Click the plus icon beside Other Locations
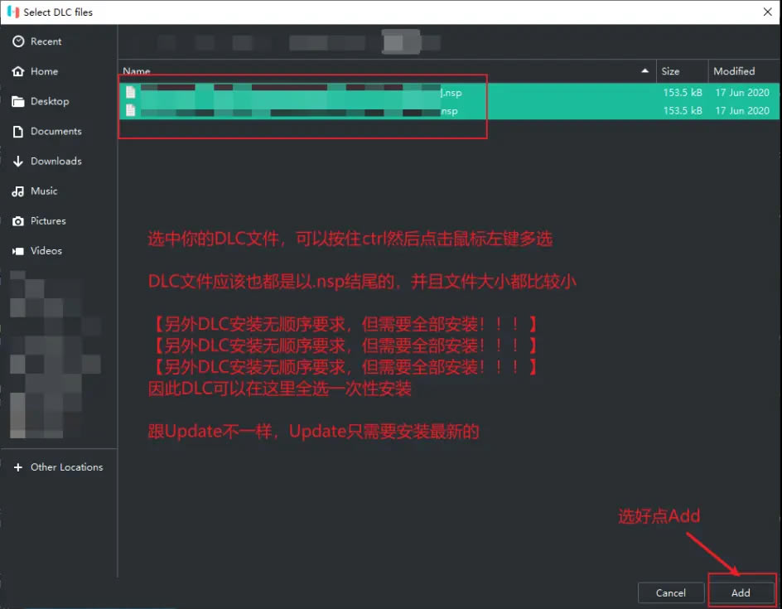The width and height of the screenshot is (782, 609). click(x=18, y=467)
